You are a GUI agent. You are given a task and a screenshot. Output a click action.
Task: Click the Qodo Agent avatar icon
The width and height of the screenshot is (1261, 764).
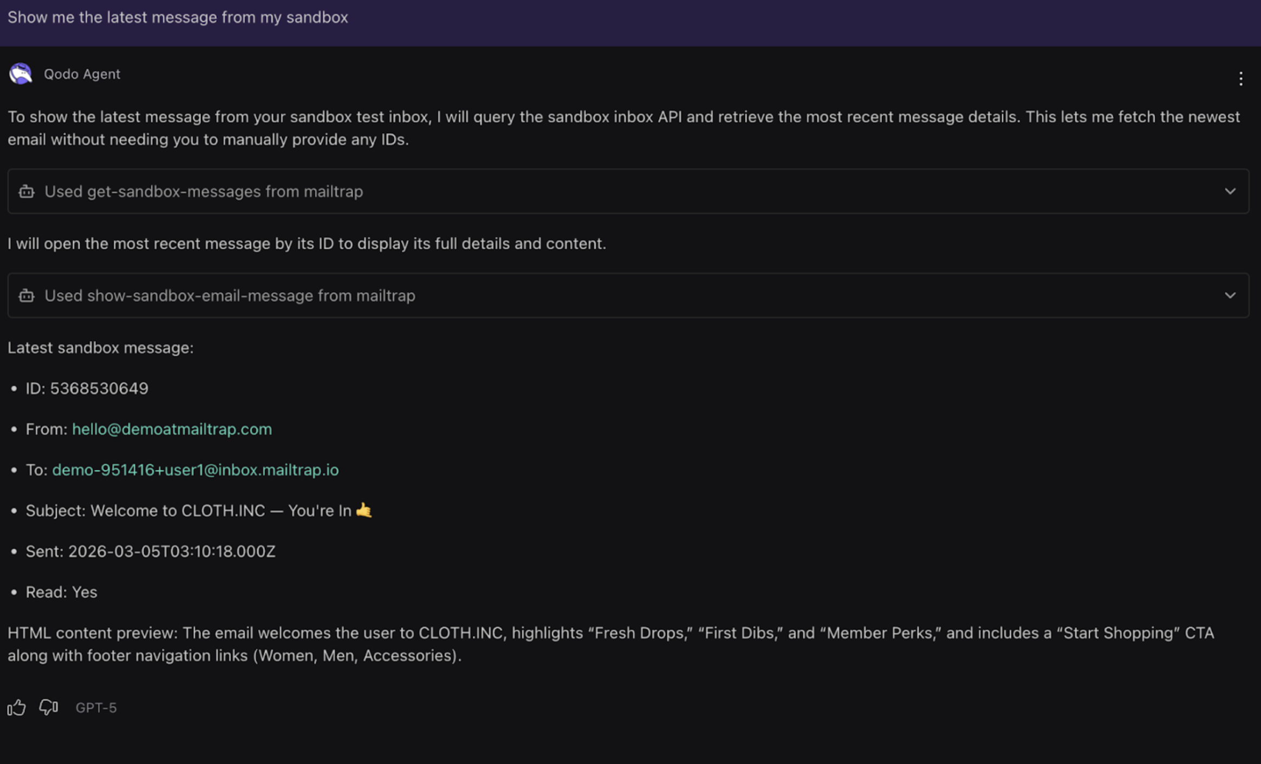click(x=21, y=74)
